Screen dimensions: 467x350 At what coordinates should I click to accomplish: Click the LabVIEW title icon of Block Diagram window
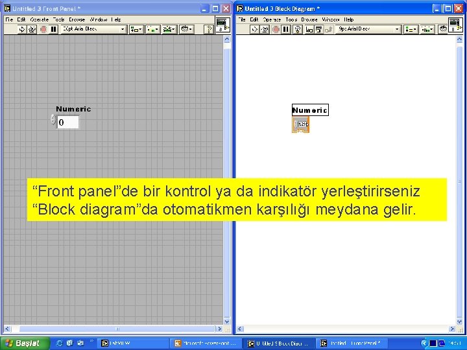coord(240,8)
